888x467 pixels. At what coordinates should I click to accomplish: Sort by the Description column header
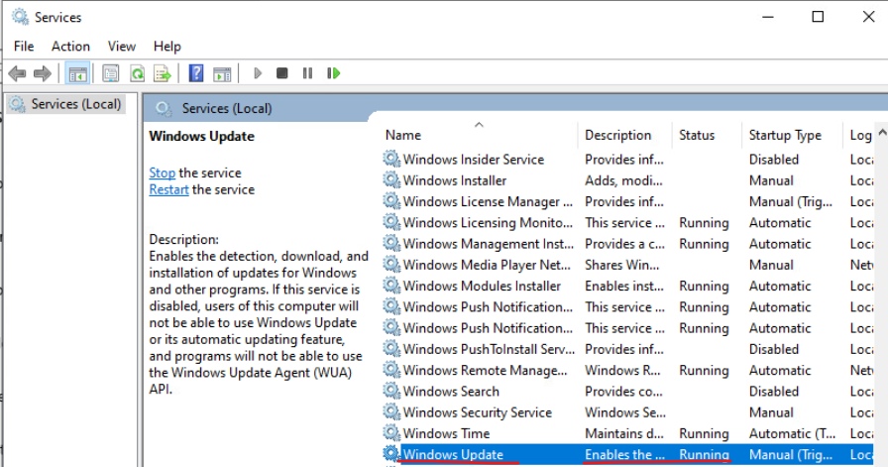click(617, 136)
